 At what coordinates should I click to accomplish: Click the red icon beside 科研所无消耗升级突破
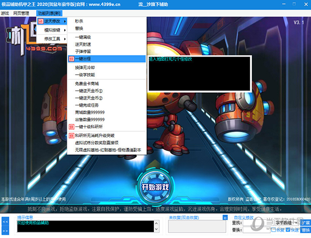[71, 135]
